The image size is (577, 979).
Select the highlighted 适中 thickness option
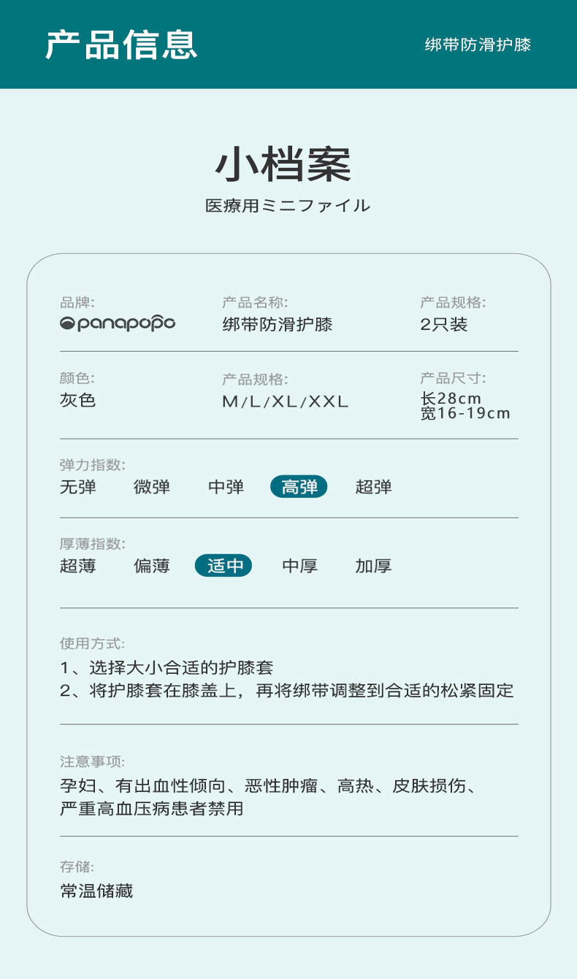pos(223,566)
